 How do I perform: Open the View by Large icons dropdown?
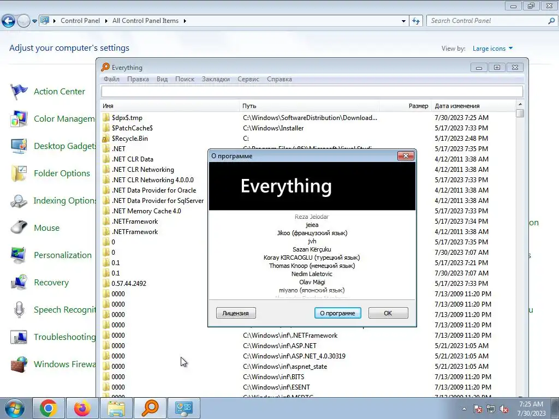(x=492, y=49)
